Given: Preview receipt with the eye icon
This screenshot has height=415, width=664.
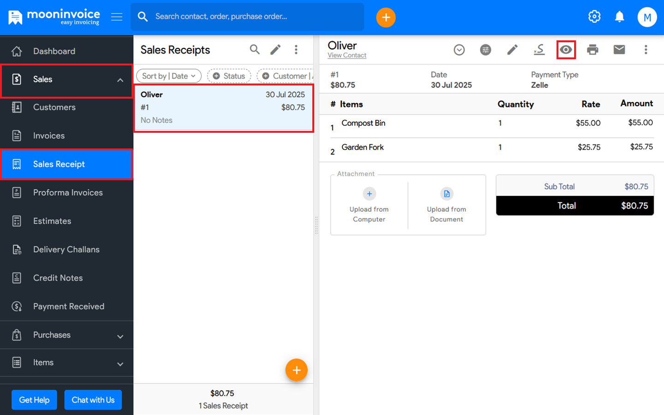Looking at the screenshot, I should tap(566, 50).
